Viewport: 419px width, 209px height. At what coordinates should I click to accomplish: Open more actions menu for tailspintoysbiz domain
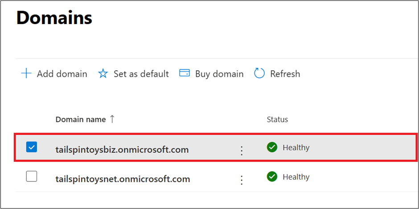(x=242, y=150)
